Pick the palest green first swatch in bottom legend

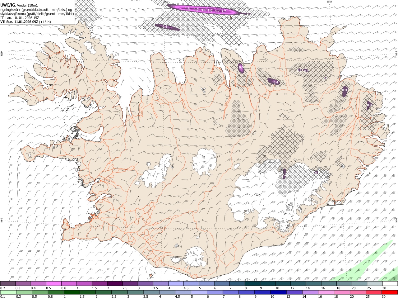pos(8,292)
